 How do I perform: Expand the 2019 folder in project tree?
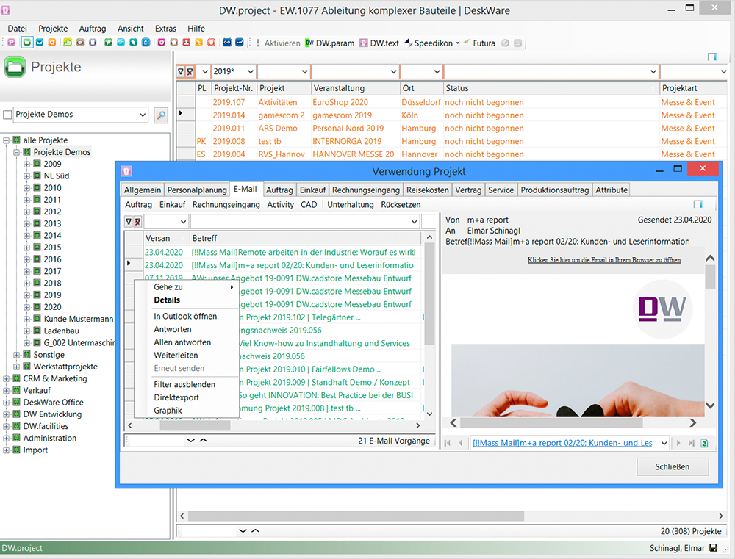pyautogui.click(x=27, y=295)
